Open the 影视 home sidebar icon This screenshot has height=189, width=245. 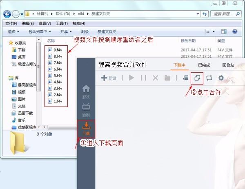pos(86,92)
